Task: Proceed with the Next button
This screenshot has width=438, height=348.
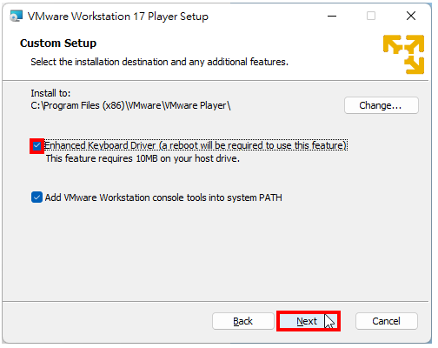Action: (309, 321)
